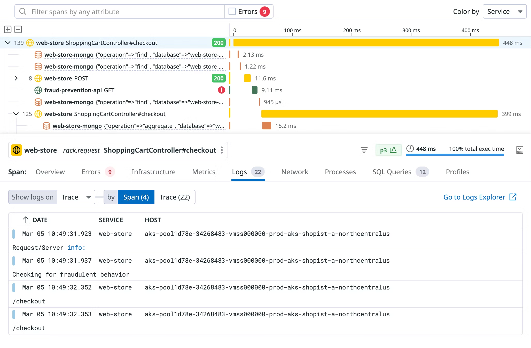Click the filter icon beside the span header
The width and height of the screenshot is (531, 348).
364,150
